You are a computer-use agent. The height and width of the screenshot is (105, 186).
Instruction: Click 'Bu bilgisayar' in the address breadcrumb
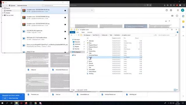[x=87, y=35]
